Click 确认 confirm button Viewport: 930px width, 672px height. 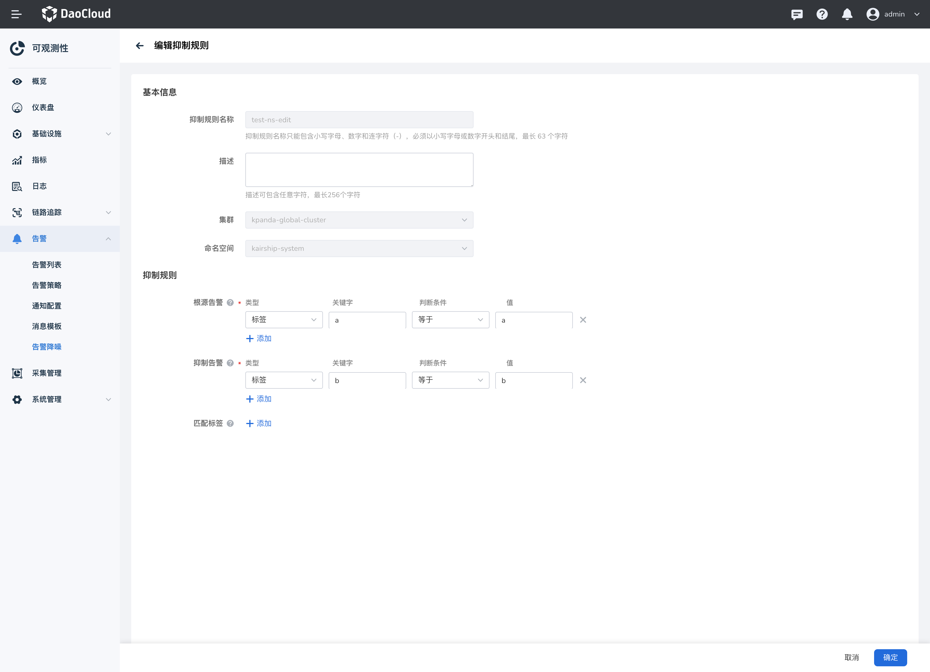pos(890,657)
